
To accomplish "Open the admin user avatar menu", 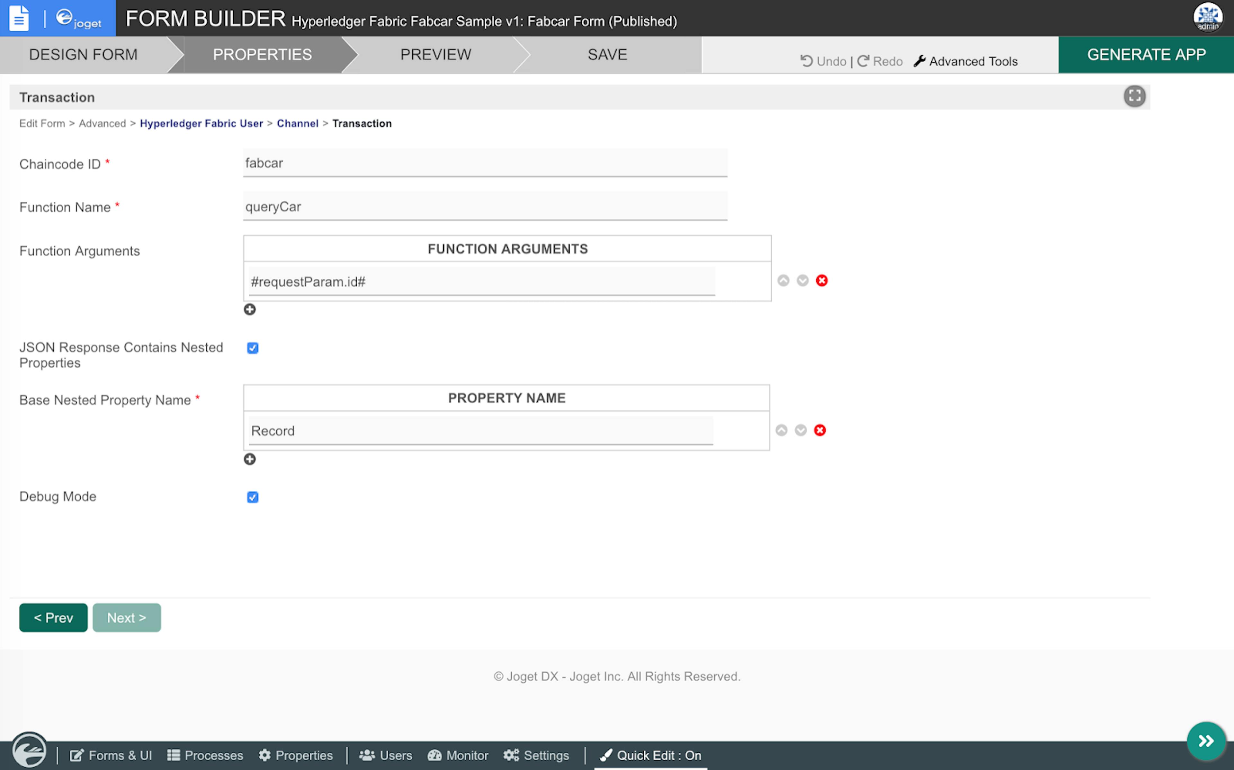I will (x=1207, y=17).
